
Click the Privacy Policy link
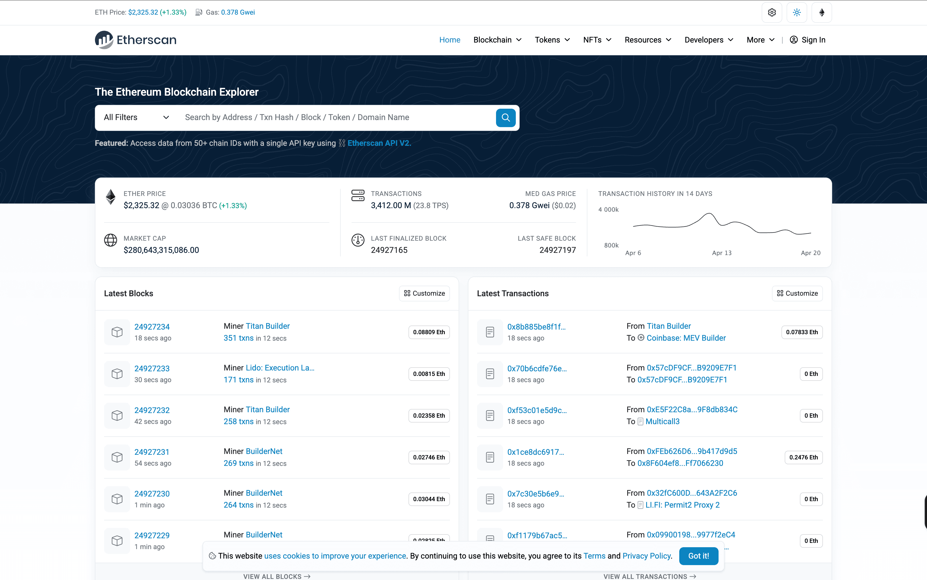point(647,556)
